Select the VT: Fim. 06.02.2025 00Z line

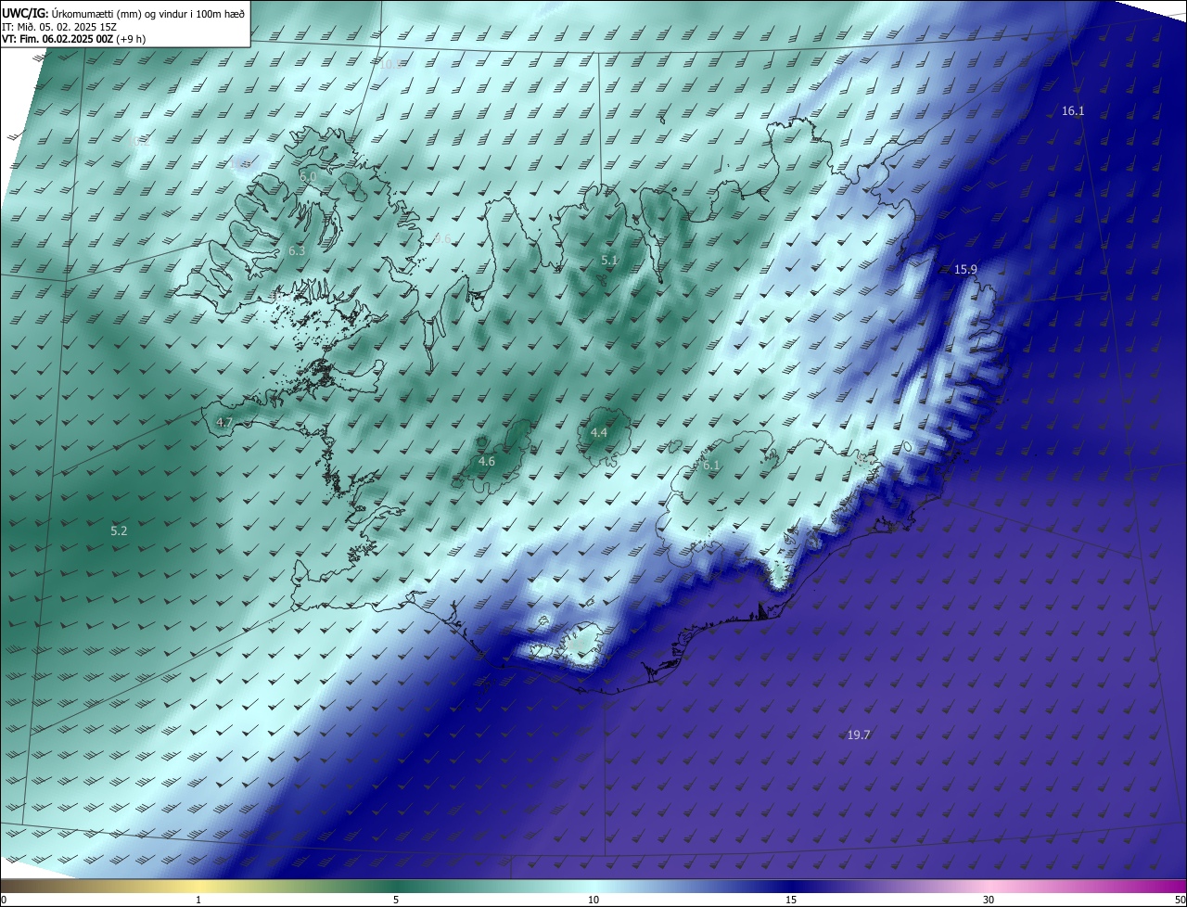(x=73, y=39)
